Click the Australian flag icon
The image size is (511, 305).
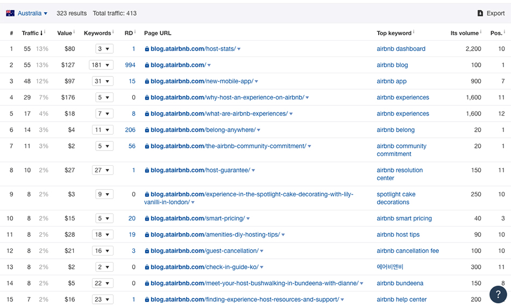pyautogui.click(x=10, y=13)
